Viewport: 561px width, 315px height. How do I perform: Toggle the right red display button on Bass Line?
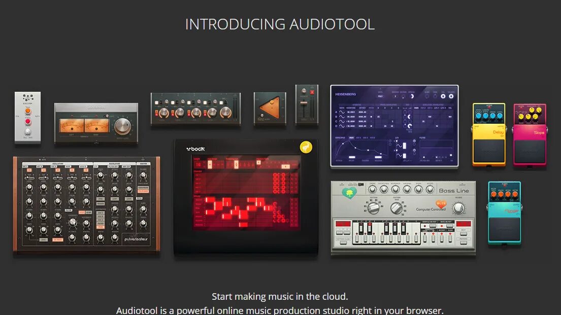[x=464, y=224]
